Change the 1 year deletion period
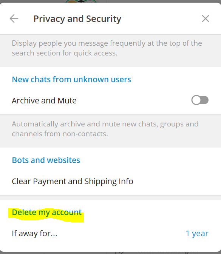The width and height of the screenshot is (221, 254). pos(197,233)
